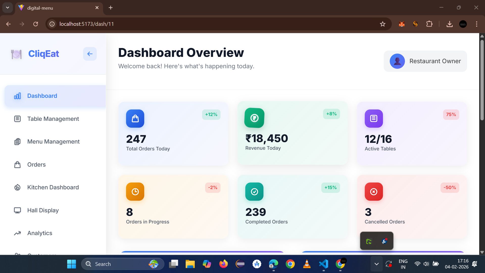The image size is (485, 273).
Task: Reload the page
Action: [x=36, y=24]
